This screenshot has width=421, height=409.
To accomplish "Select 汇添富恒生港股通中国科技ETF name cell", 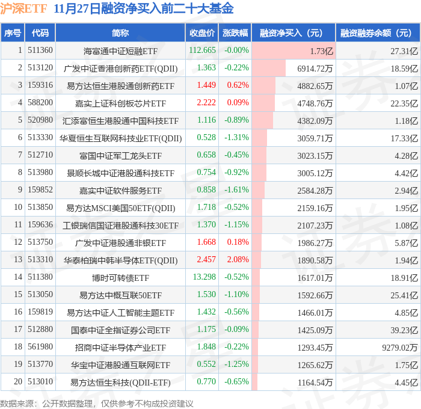I will 120,120.
